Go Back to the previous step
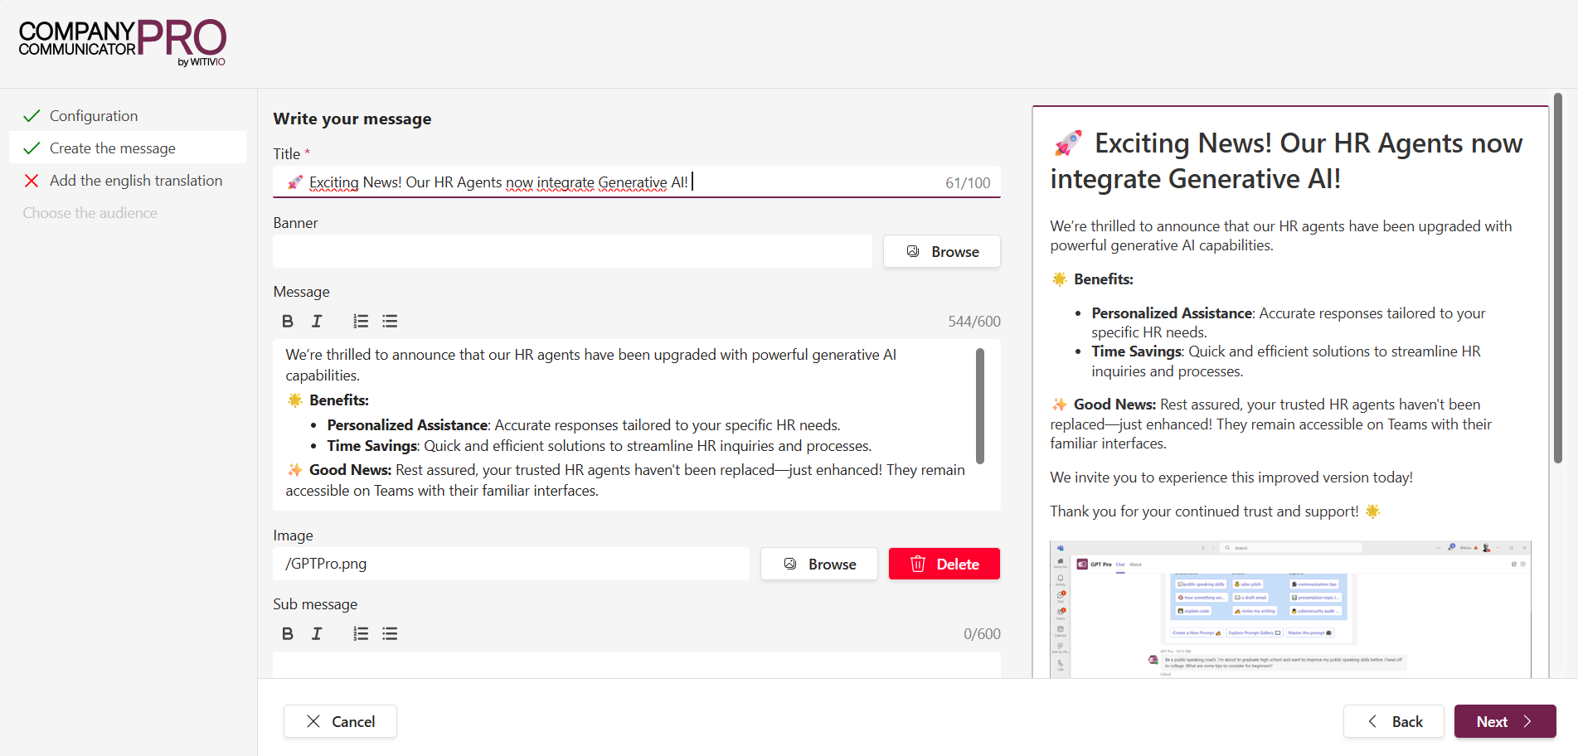Screen dimensions: 1578x756 click(1393, 721)
